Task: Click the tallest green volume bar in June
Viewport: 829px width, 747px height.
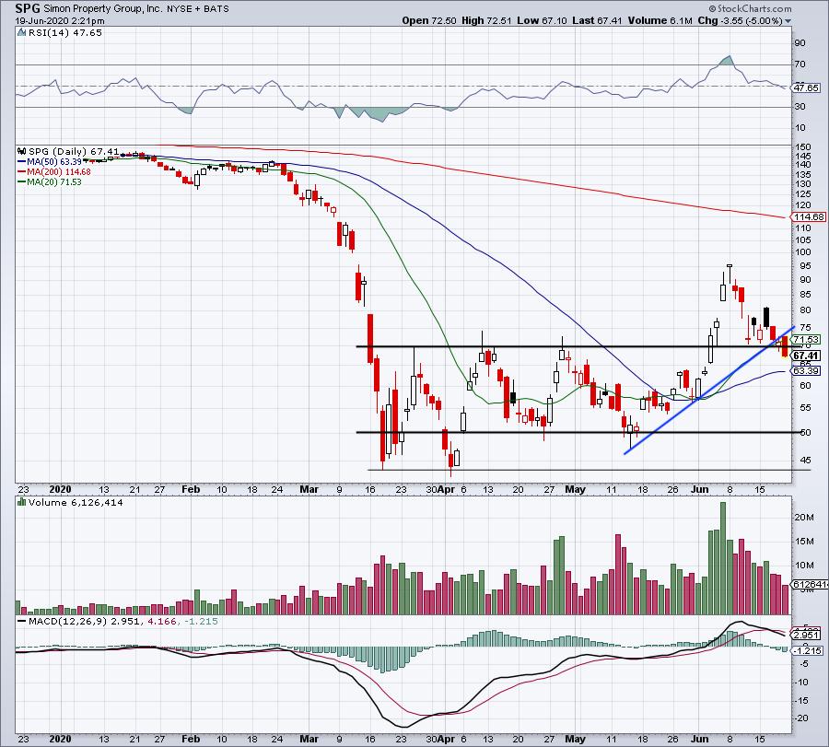Action: pos(723,558)
